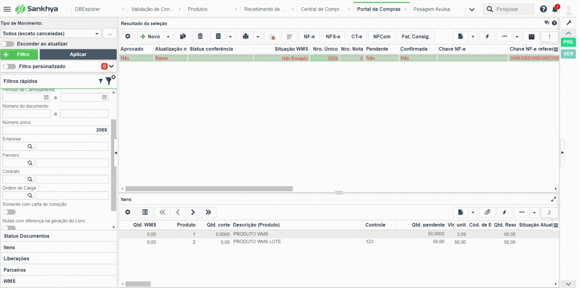This screenshot has height=288, width=579.
Task: Go to next item record
Action: pyautogui.click(x=193, y=212)
